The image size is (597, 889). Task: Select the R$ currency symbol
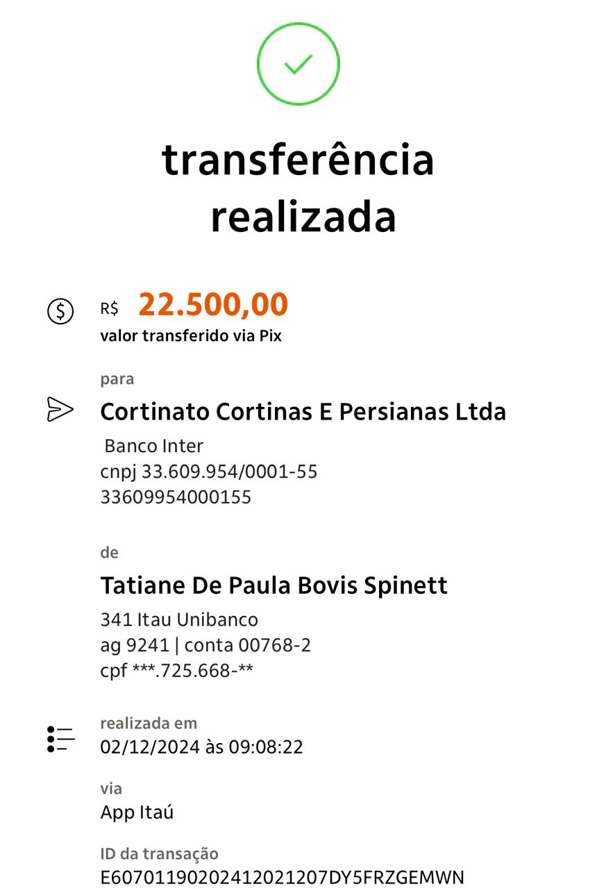click(110, 309)
